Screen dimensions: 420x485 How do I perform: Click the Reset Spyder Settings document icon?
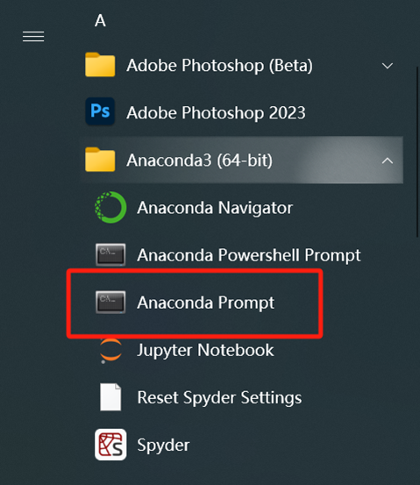110,397
